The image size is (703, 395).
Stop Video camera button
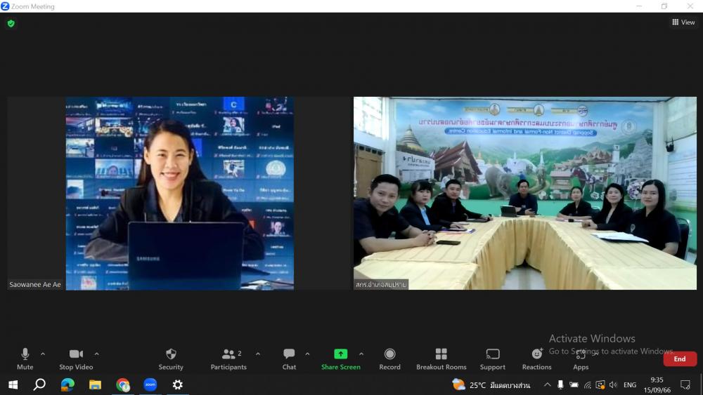tap(76, 359)
